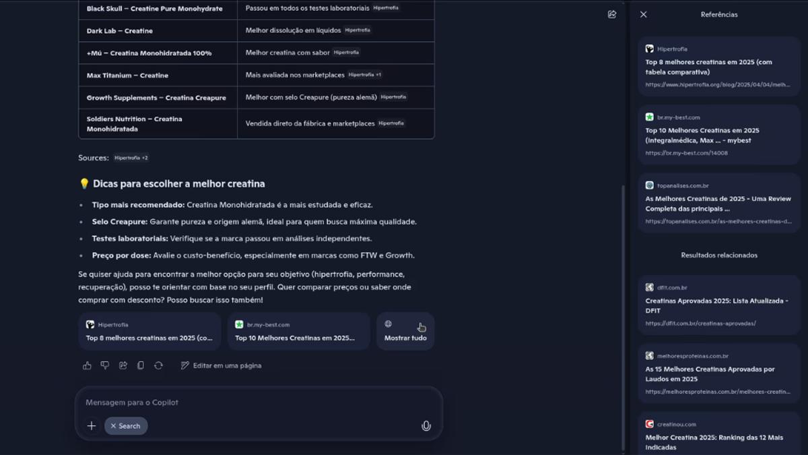
Task: Click melhoresproteinas.com.br favicon icon
Action: pyautogui.click(x=649, y=355)
